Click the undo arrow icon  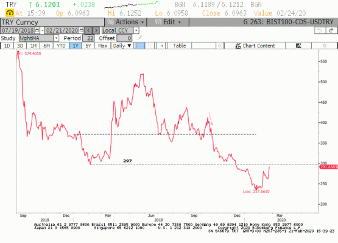[320, 30]
